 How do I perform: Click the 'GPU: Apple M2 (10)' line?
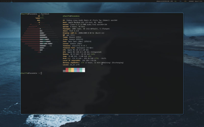click(82, 52)
